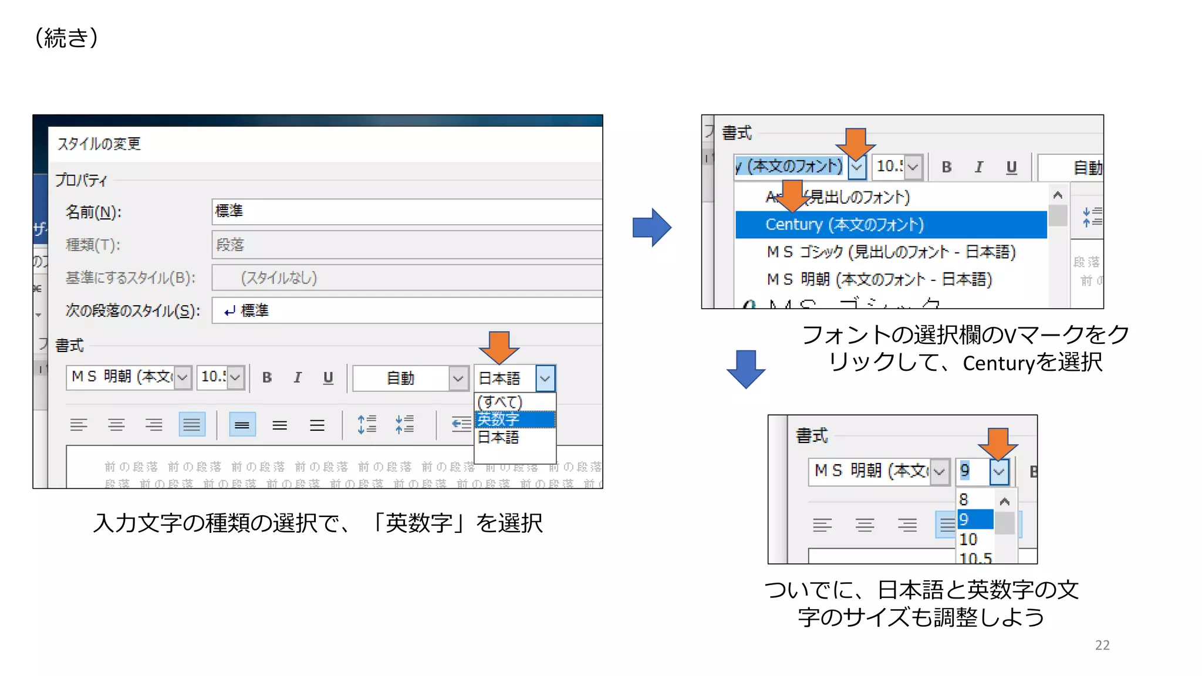Click the Underline button in left dialog

click(x=328, y=377)
